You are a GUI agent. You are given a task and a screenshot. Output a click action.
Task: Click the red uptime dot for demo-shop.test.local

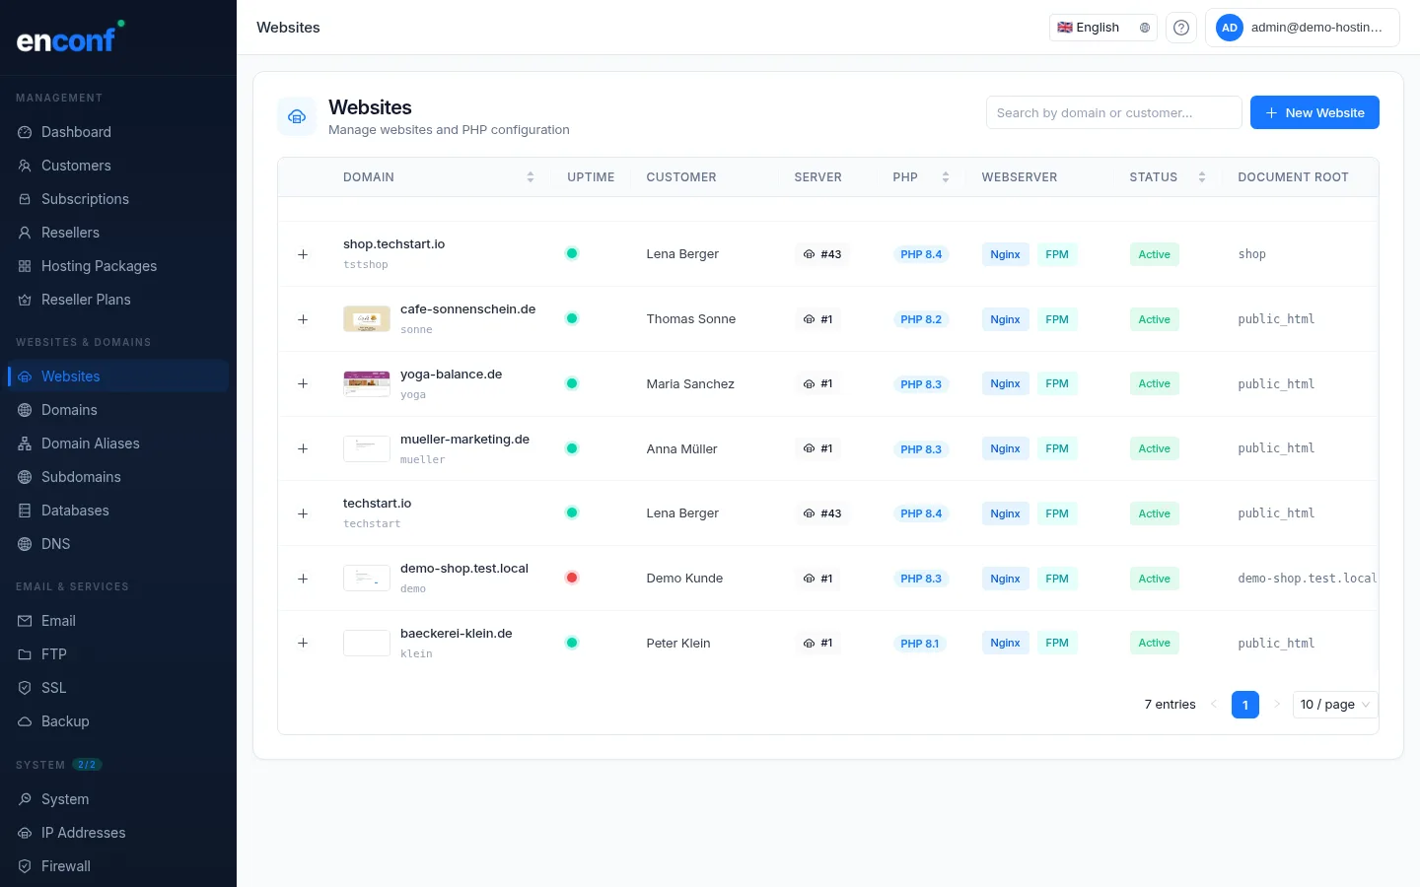[572, 578]
